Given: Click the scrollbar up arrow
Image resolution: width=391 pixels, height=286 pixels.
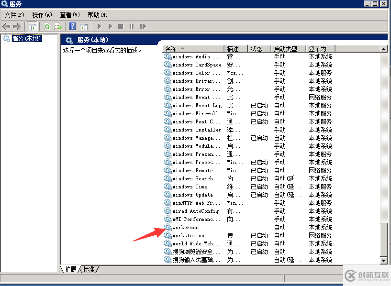Looking at the screenshot, I should pyautogui.click(x=383, y=49).
